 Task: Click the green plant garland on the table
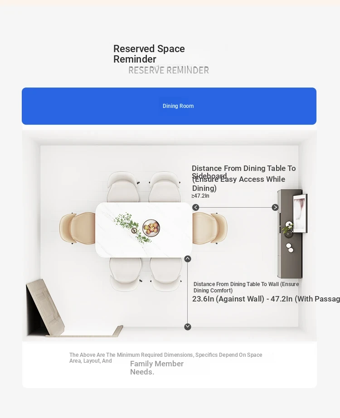coord(132,228)
